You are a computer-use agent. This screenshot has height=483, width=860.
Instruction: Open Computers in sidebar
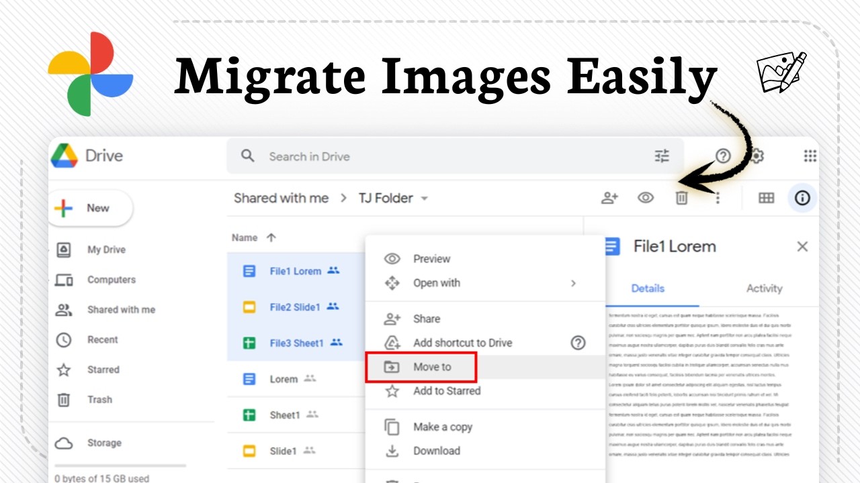tap(112, 280)
